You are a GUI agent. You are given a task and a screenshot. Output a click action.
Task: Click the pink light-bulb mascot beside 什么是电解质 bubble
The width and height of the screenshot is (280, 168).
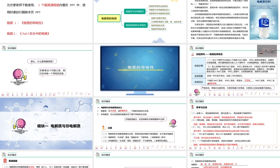click(19, 77)
